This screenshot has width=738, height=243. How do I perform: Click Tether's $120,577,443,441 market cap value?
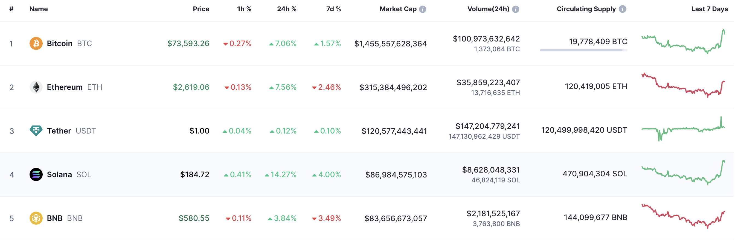394,131
